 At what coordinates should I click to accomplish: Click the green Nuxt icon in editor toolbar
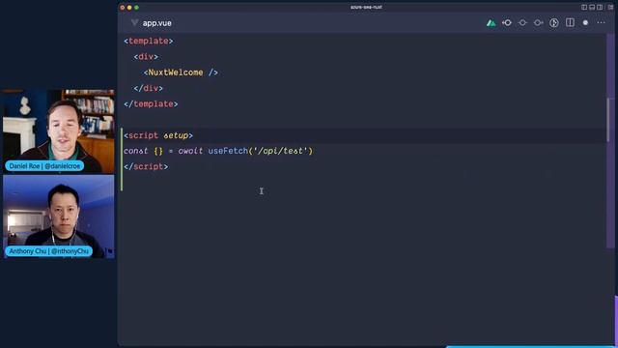[x=491, y=23]
